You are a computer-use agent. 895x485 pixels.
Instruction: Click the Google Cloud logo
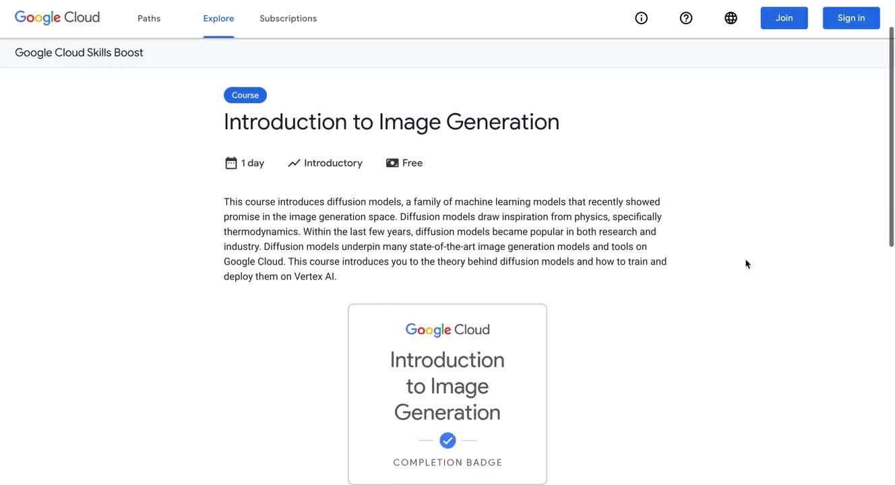[57, 18]
